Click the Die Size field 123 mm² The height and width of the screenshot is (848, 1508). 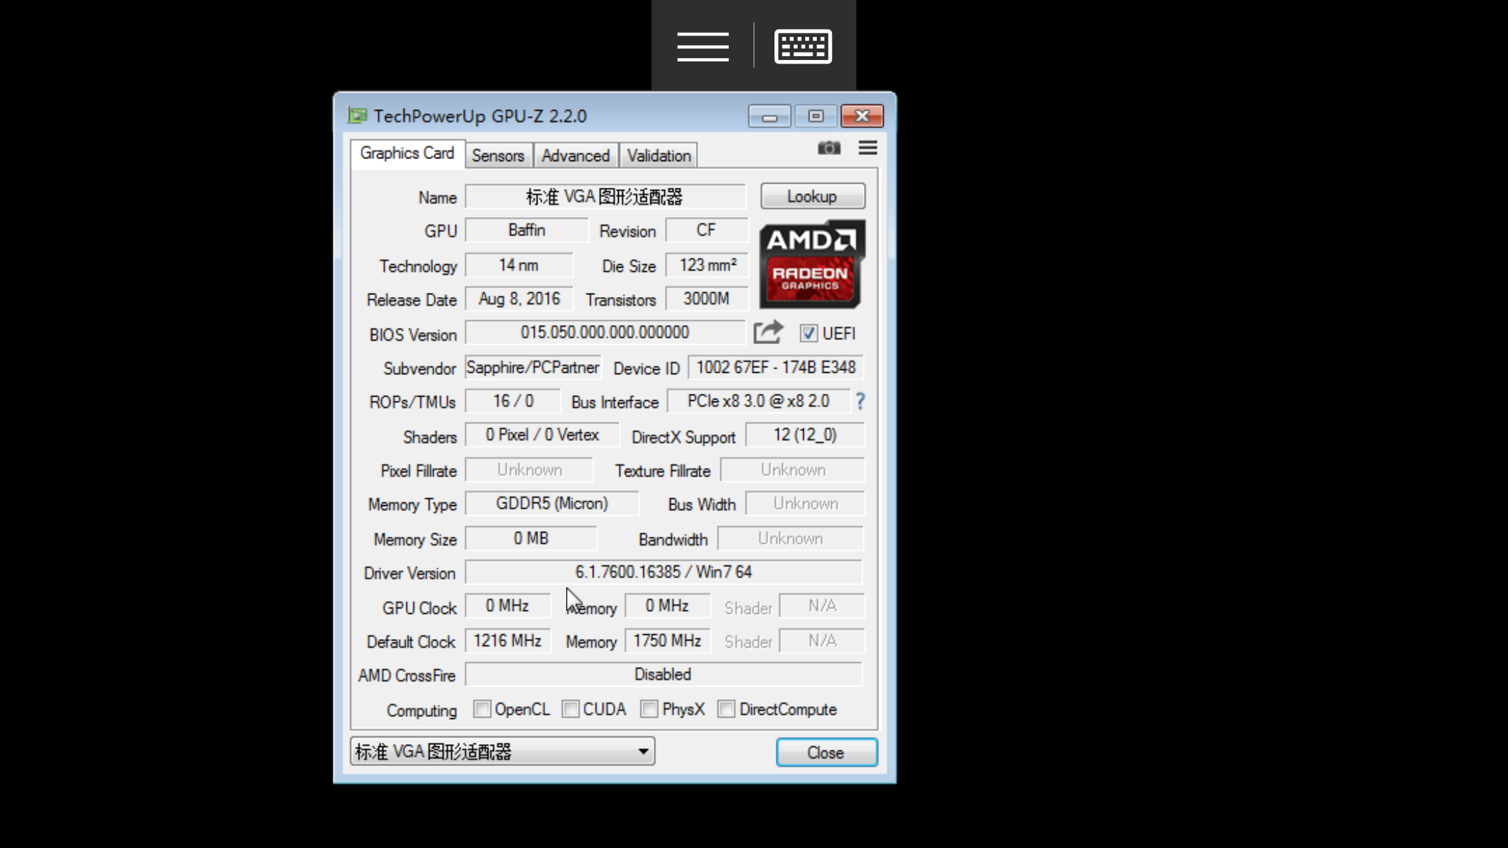[x=707, y=265]
